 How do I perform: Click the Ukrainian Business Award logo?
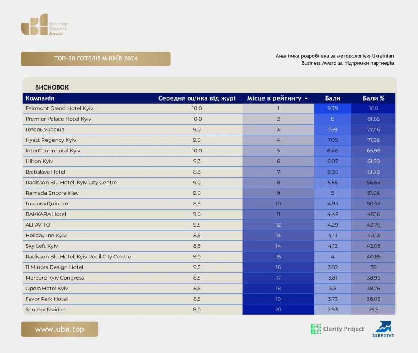tap(45, 25)
